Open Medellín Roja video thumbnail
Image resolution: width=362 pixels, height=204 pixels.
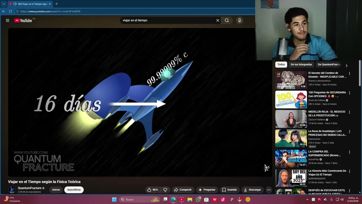coord(291,119)
